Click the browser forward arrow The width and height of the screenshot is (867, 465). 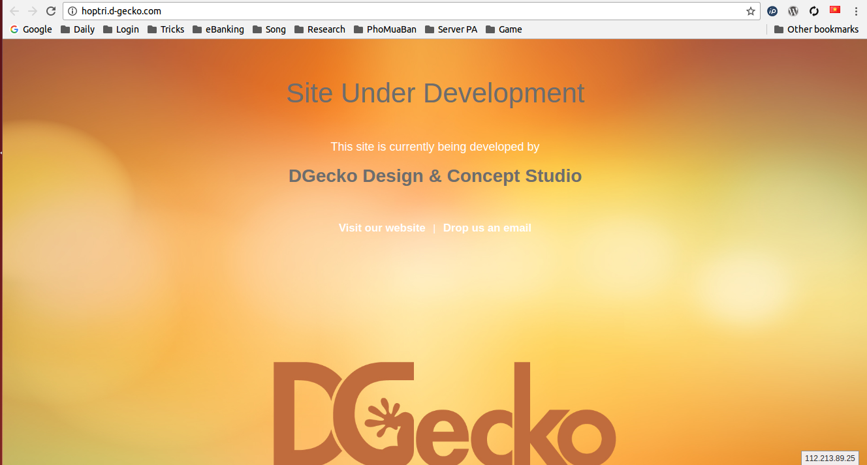pyautogui.click(x=33, y=11)
